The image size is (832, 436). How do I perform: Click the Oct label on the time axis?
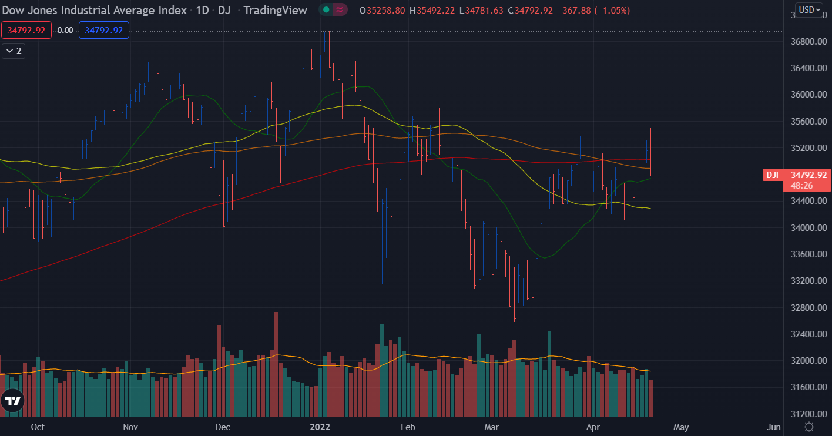(38, 427)
